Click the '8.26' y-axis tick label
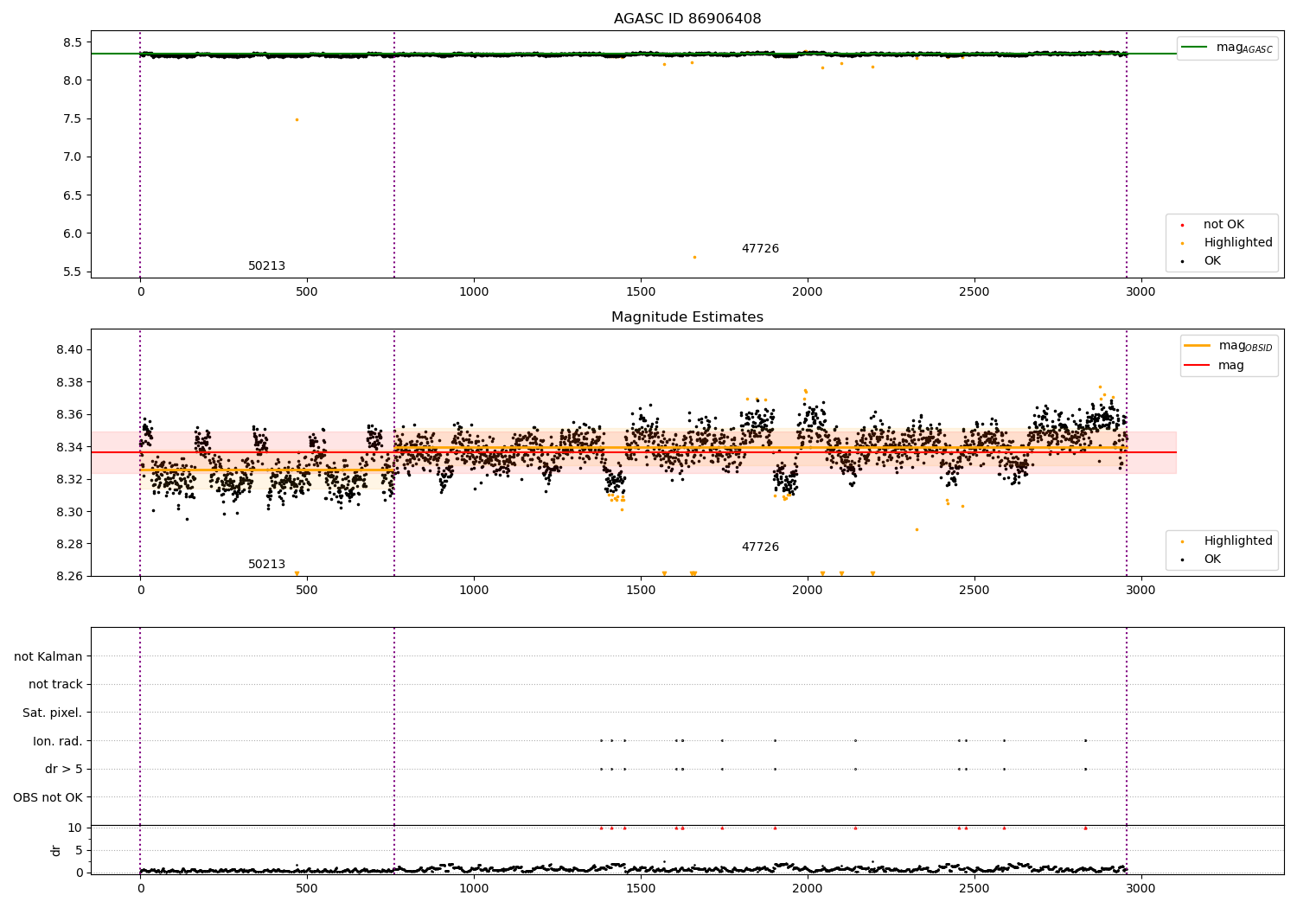Viewport: 1297px width, 908px height. [x=69, y=577]
